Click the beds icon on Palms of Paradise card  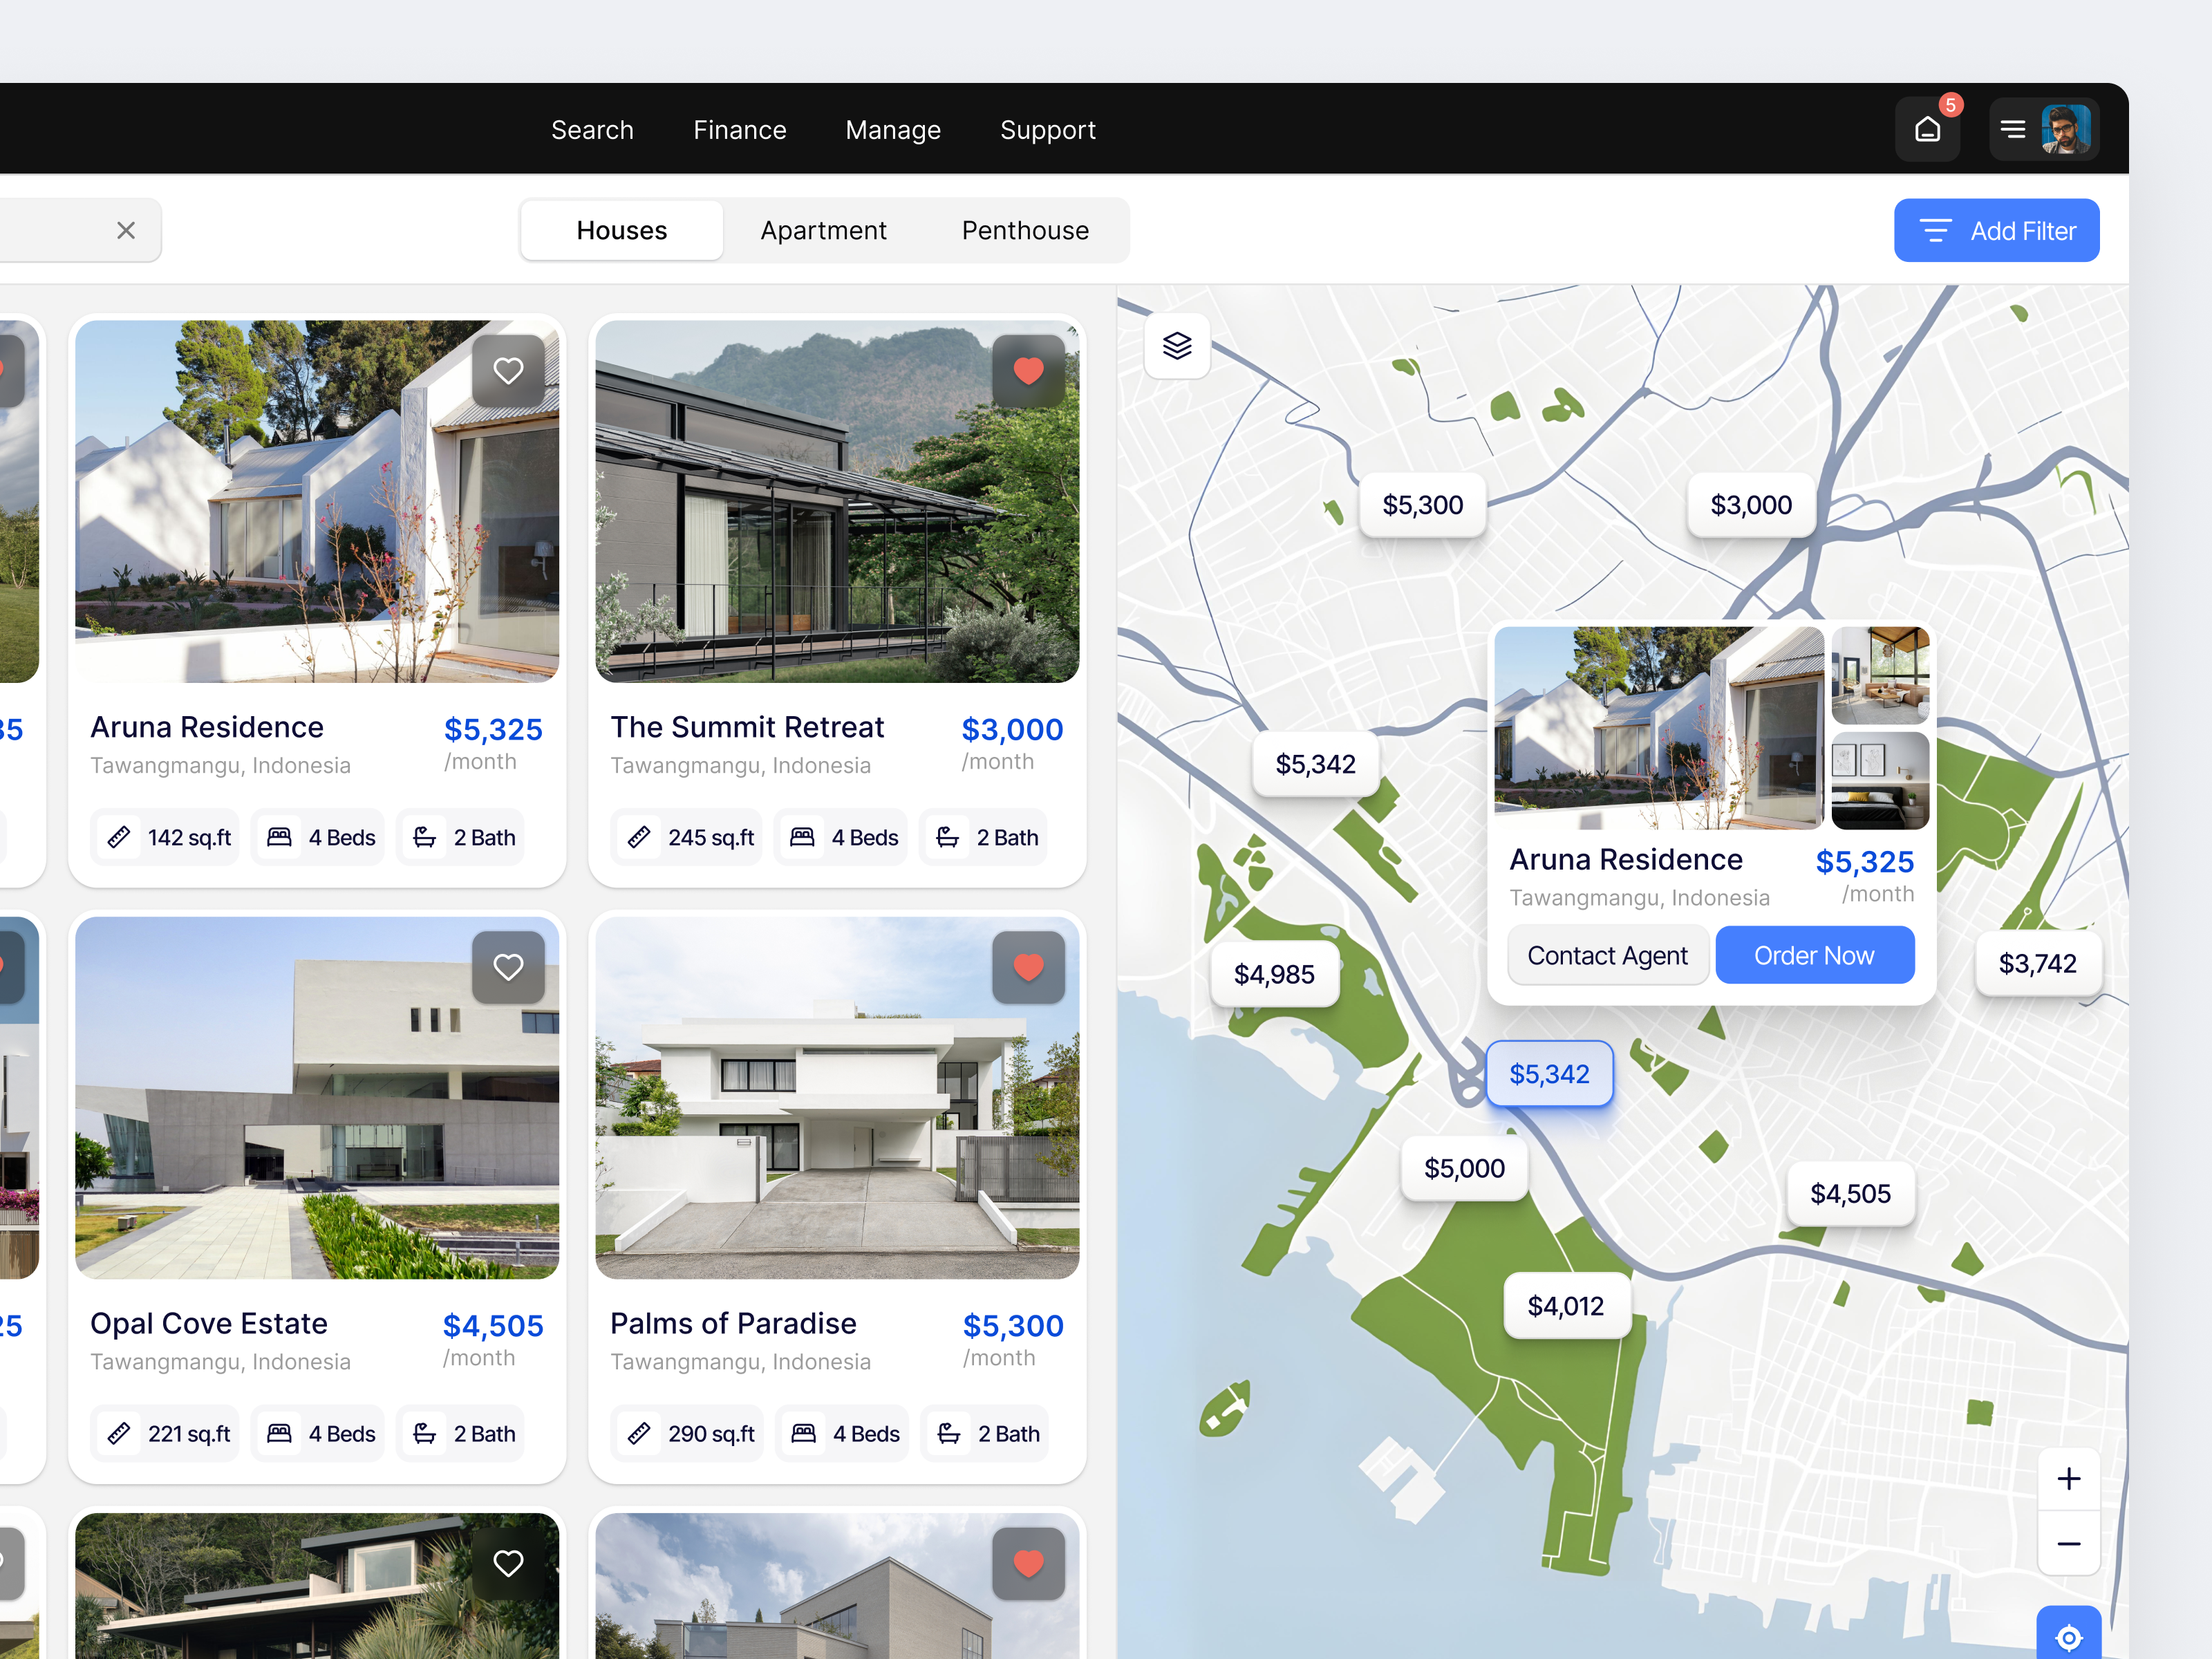point(802,1433)
